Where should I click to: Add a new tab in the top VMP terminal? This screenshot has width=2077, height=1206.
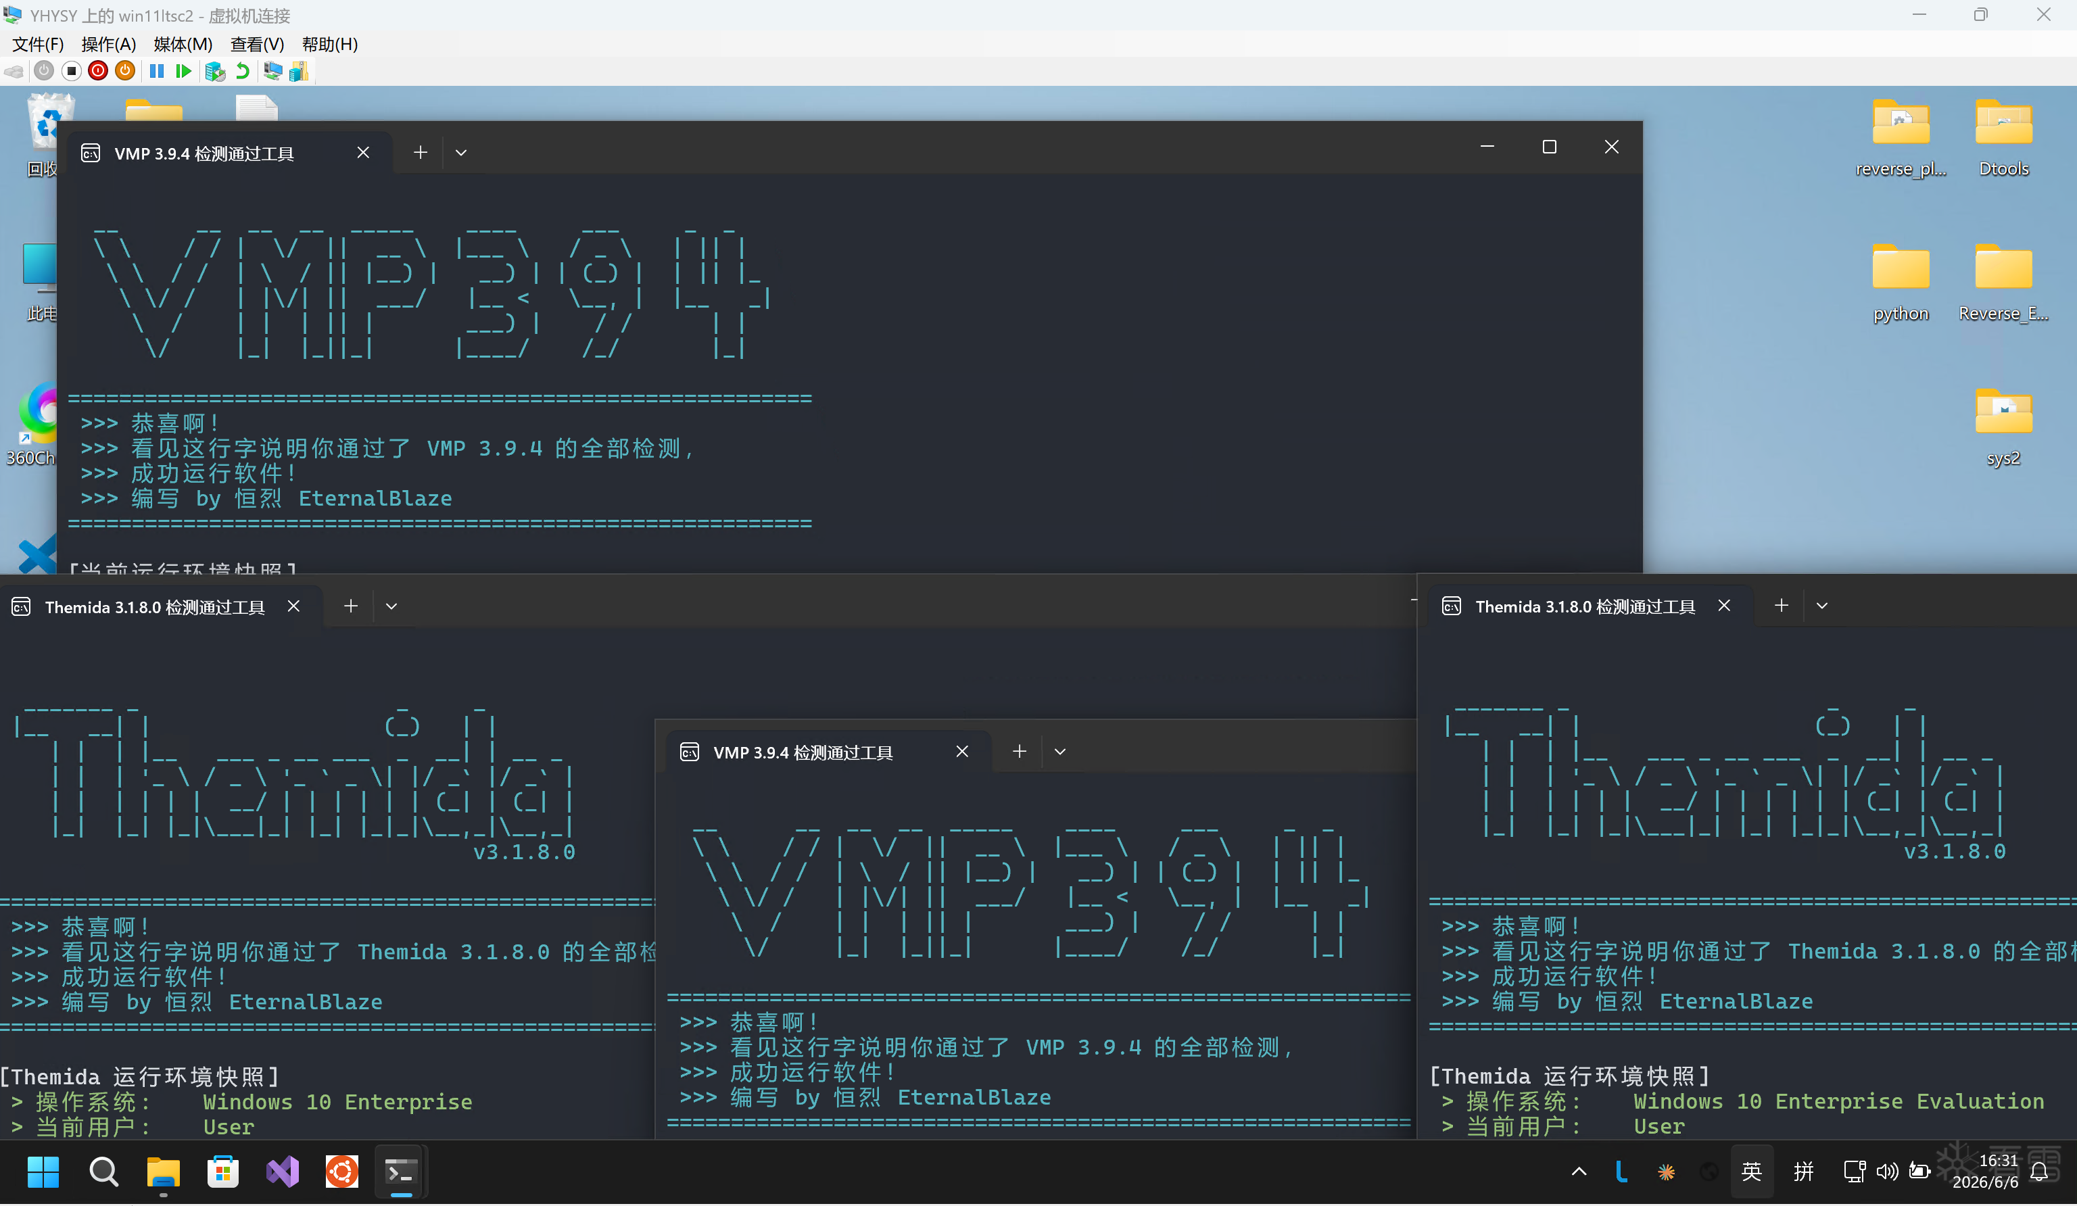pyautogui.click(x=421, y=153)
